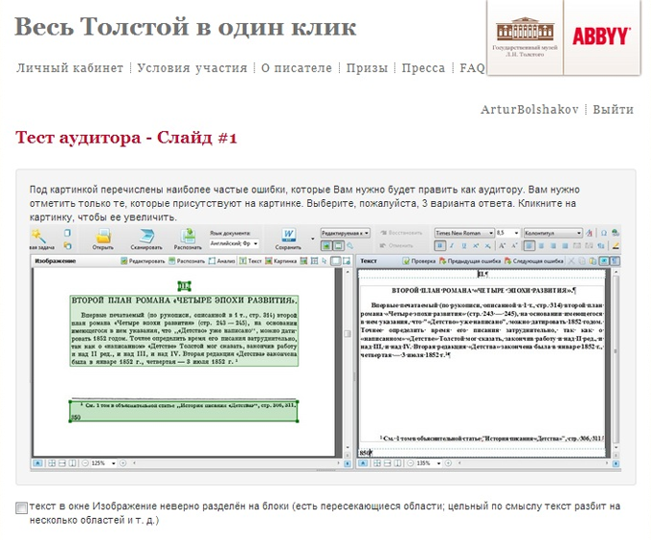Click the Распознать recognize icon
The height and width of the screenshot is (540, 651).
(188, 238)
